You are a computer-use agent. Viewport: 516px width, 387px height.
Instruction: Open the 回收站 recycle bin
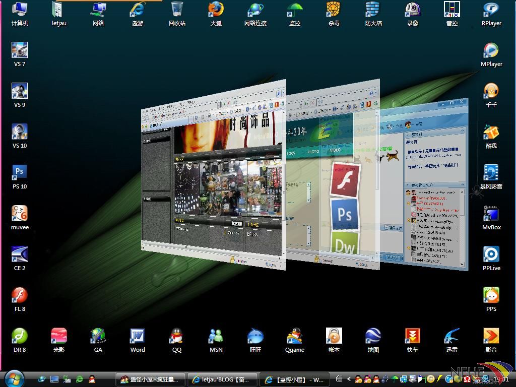coord(177,14)
